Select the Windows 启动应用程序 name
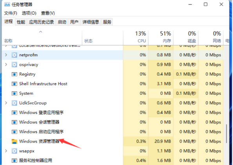Screen dimensions: 233x165 (x=41, y=132)
